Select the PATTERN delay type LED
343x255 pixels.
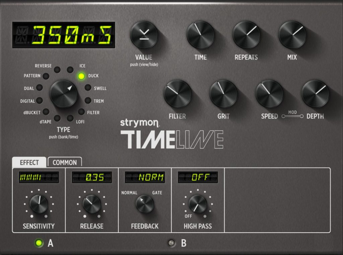click(46, 76)
